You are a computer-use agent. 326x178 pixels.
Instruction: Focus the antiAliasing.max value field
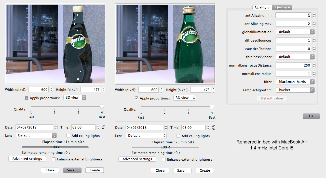pos(293,24)
